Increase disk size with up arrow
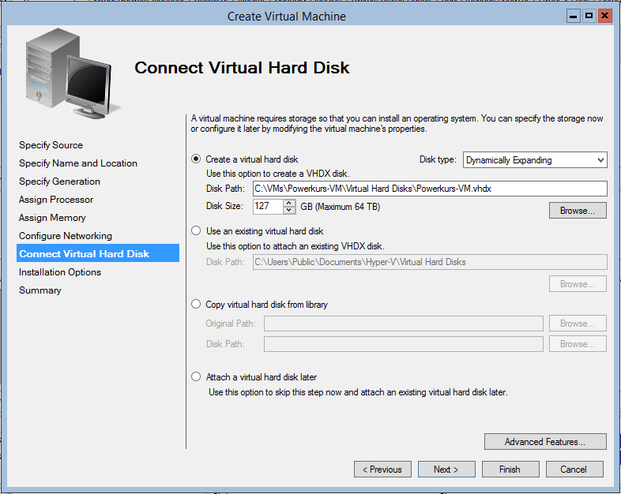This screenshot has width=621, height=494. tap(289, 203)
